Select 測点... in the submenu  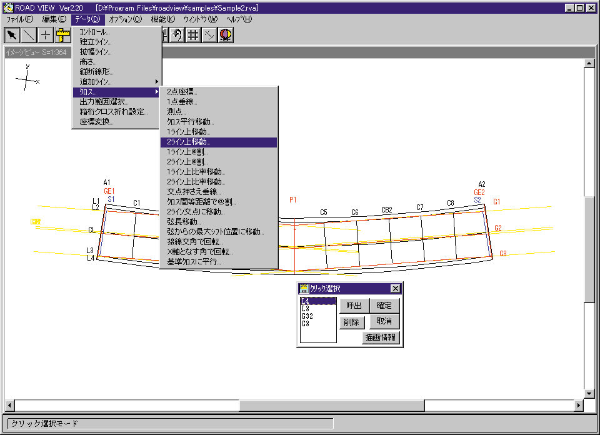[x=219, y=112]
